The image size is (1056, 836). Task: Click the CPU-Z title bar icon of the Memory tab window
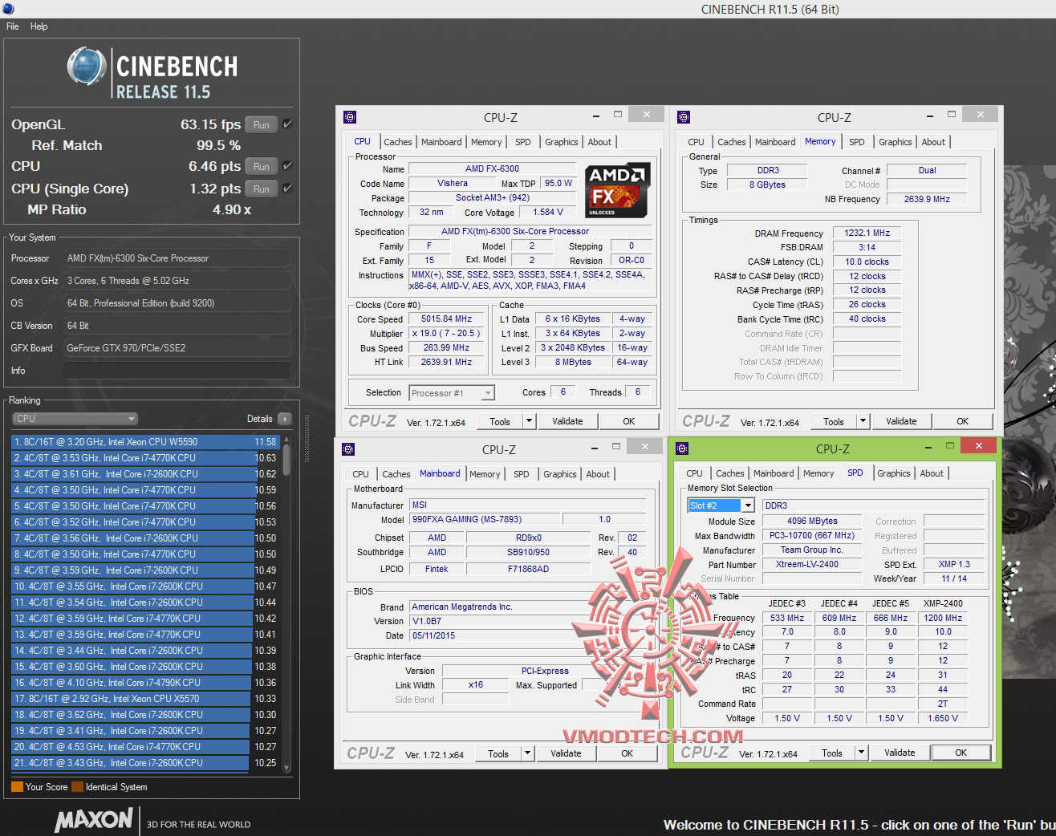684,117
